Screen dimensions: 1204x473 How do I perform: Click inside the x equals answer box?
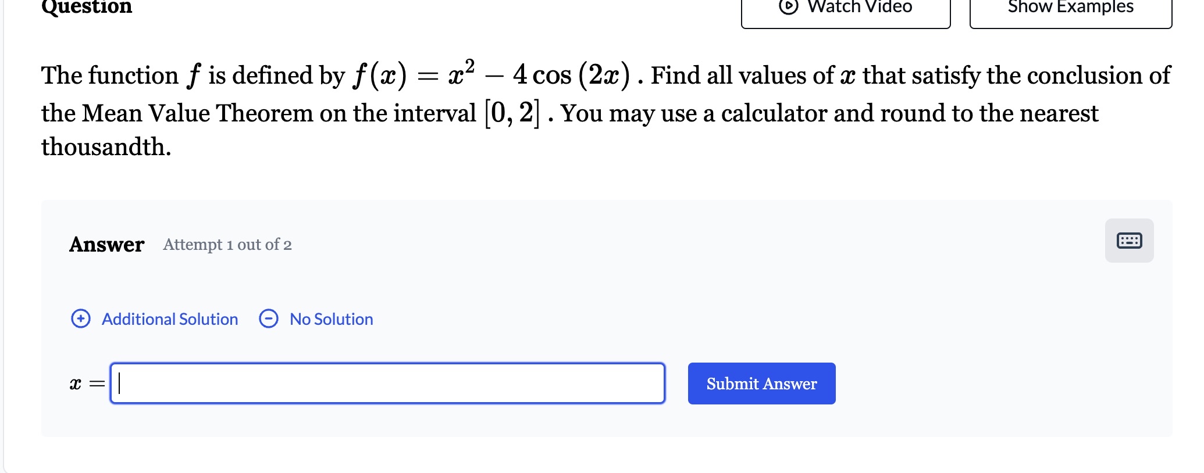pyautogui.click(x=388, y=383)
